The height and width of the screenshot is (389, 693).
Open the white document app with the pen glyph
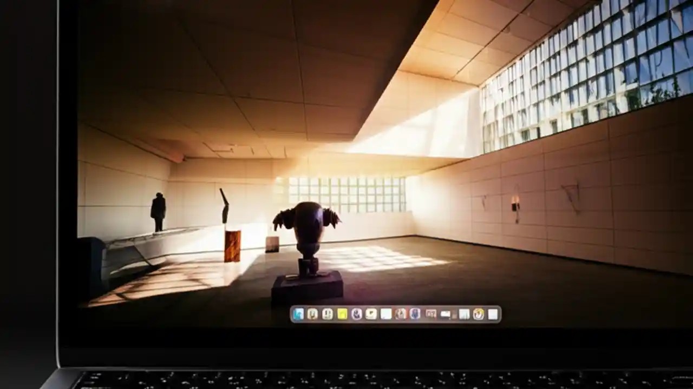tap(370, 315)
